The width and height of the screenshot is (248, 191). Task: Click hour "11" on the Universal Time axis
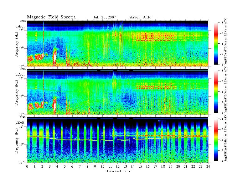tap(110, 166)
